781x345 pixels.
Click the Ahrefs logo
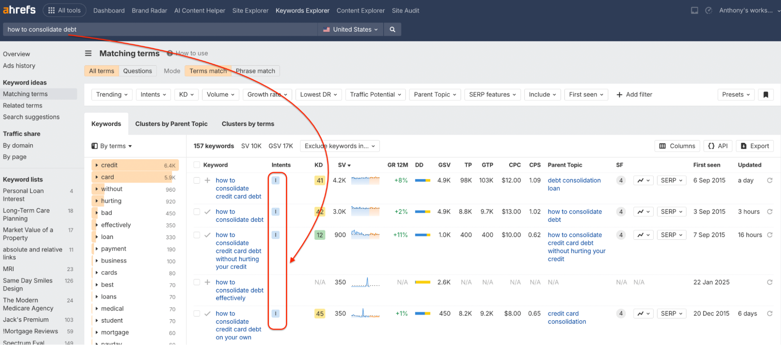pyautogui.click(x=19, y=10)
